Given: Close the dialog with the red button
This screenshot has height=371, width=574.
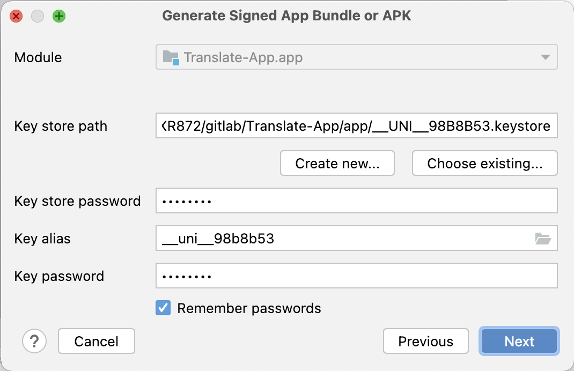Looking at the screenshot, I should [16, 16].
